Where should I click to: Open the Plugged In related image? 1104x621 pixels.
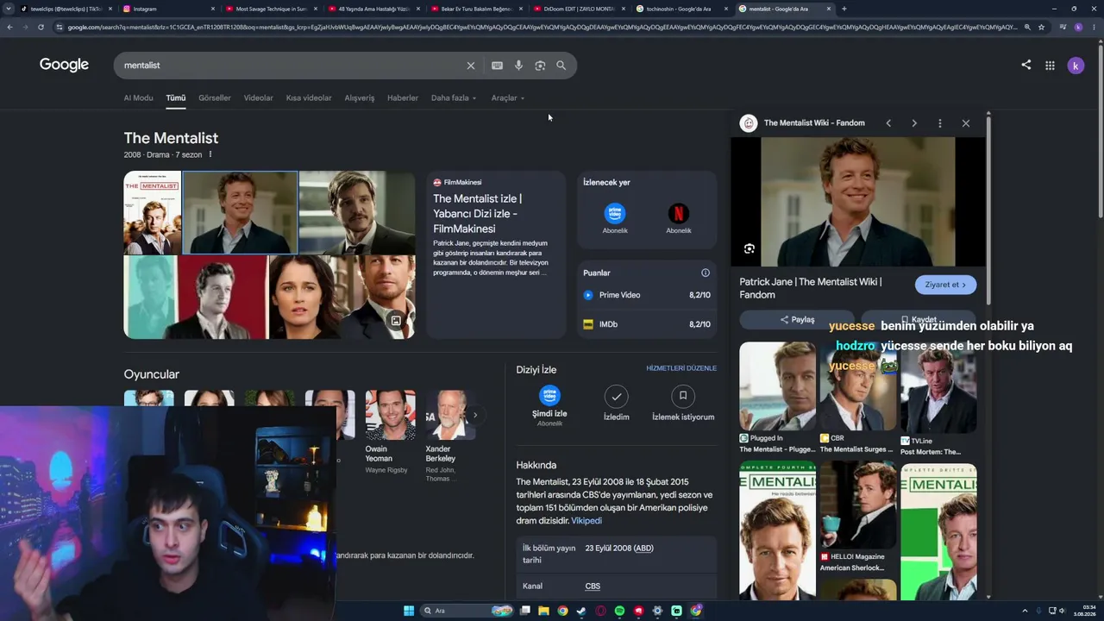[777, 398]
